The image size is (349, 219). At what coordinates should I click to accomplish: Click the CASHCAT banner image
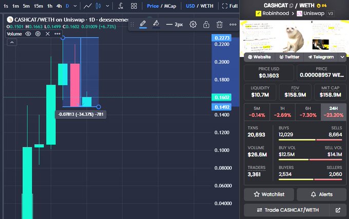[x=294, y=37]
